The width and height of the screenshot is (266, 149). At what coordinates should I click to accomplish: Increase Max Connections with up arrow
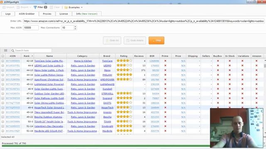coord(75,26)
